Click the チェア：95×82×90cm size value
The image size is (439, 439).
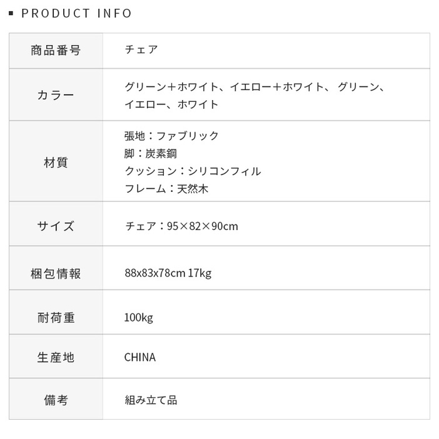pos(181,226)
